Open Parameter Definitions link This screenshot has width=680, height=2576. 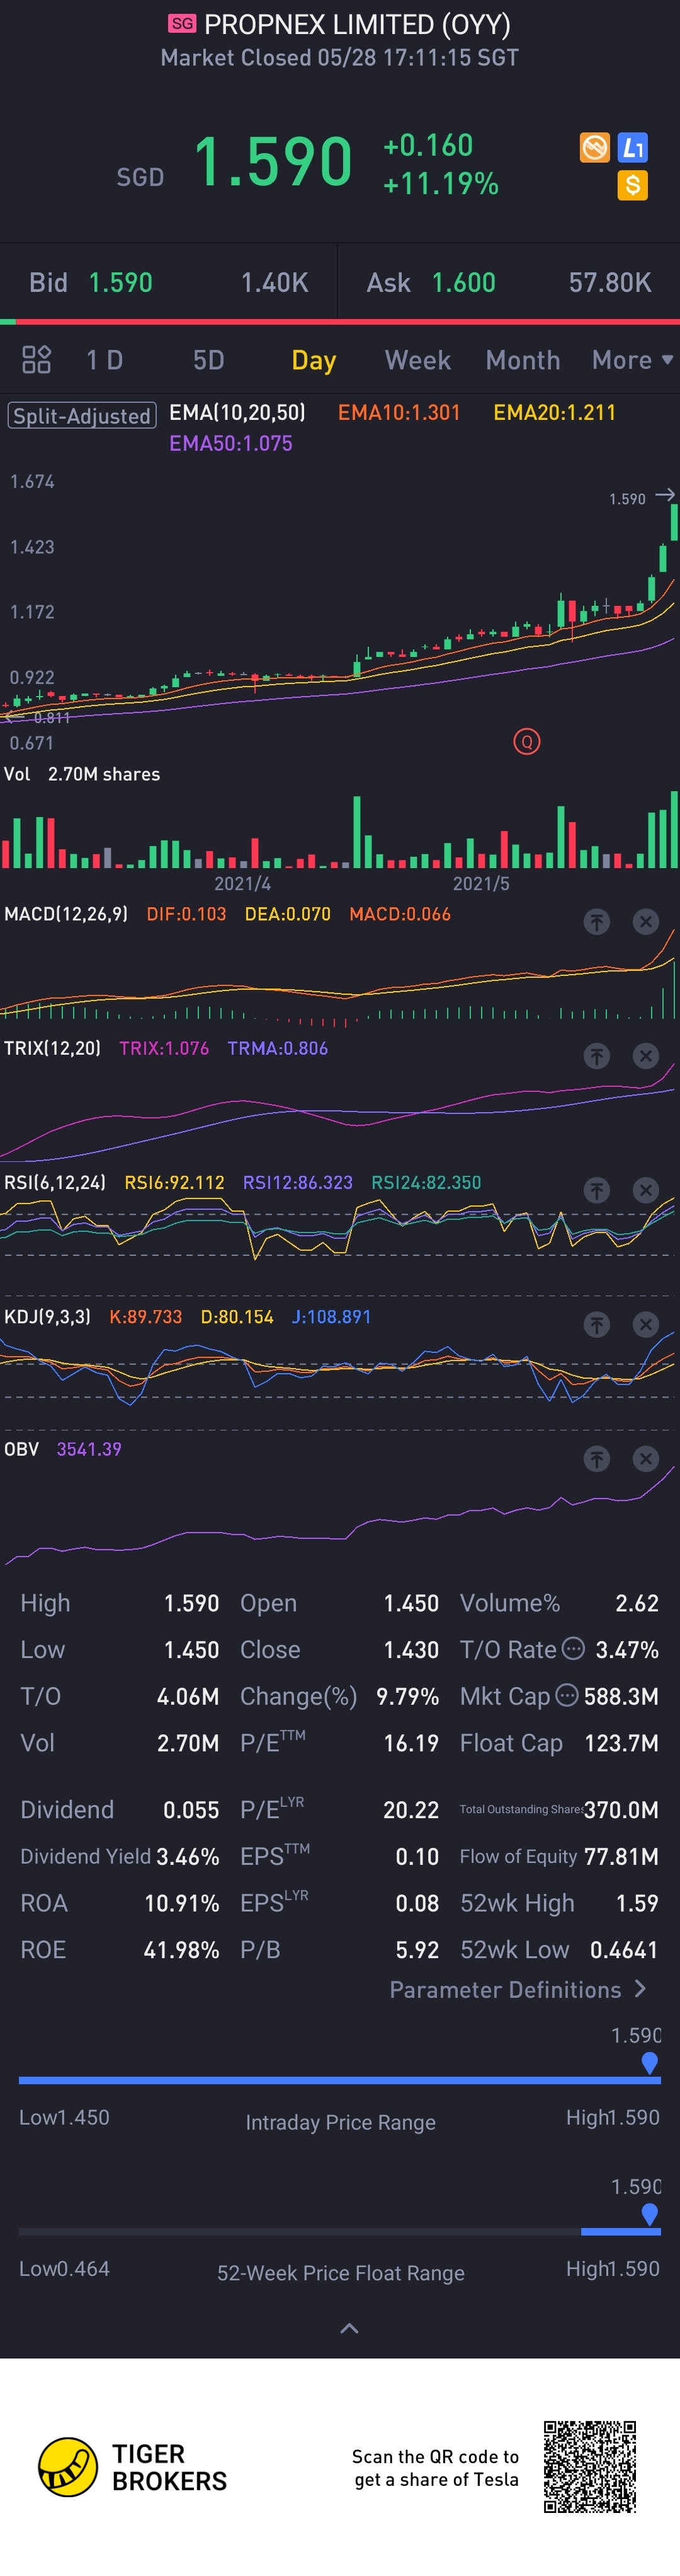(x=517, y=1990)
